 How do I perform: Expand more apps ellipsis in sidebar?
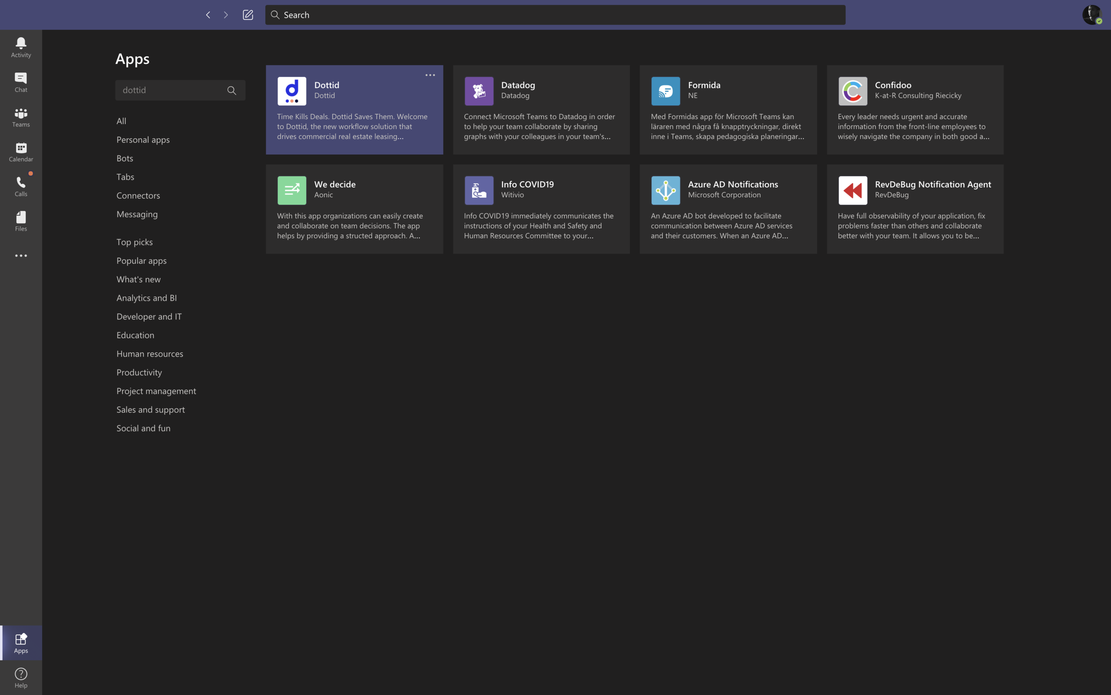pos(21,256)
